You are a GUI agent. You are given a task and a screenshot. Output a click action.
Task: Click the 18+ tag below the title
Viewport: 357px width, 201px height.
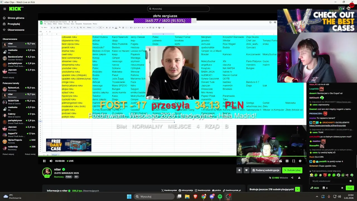click(x=76, y=177)
